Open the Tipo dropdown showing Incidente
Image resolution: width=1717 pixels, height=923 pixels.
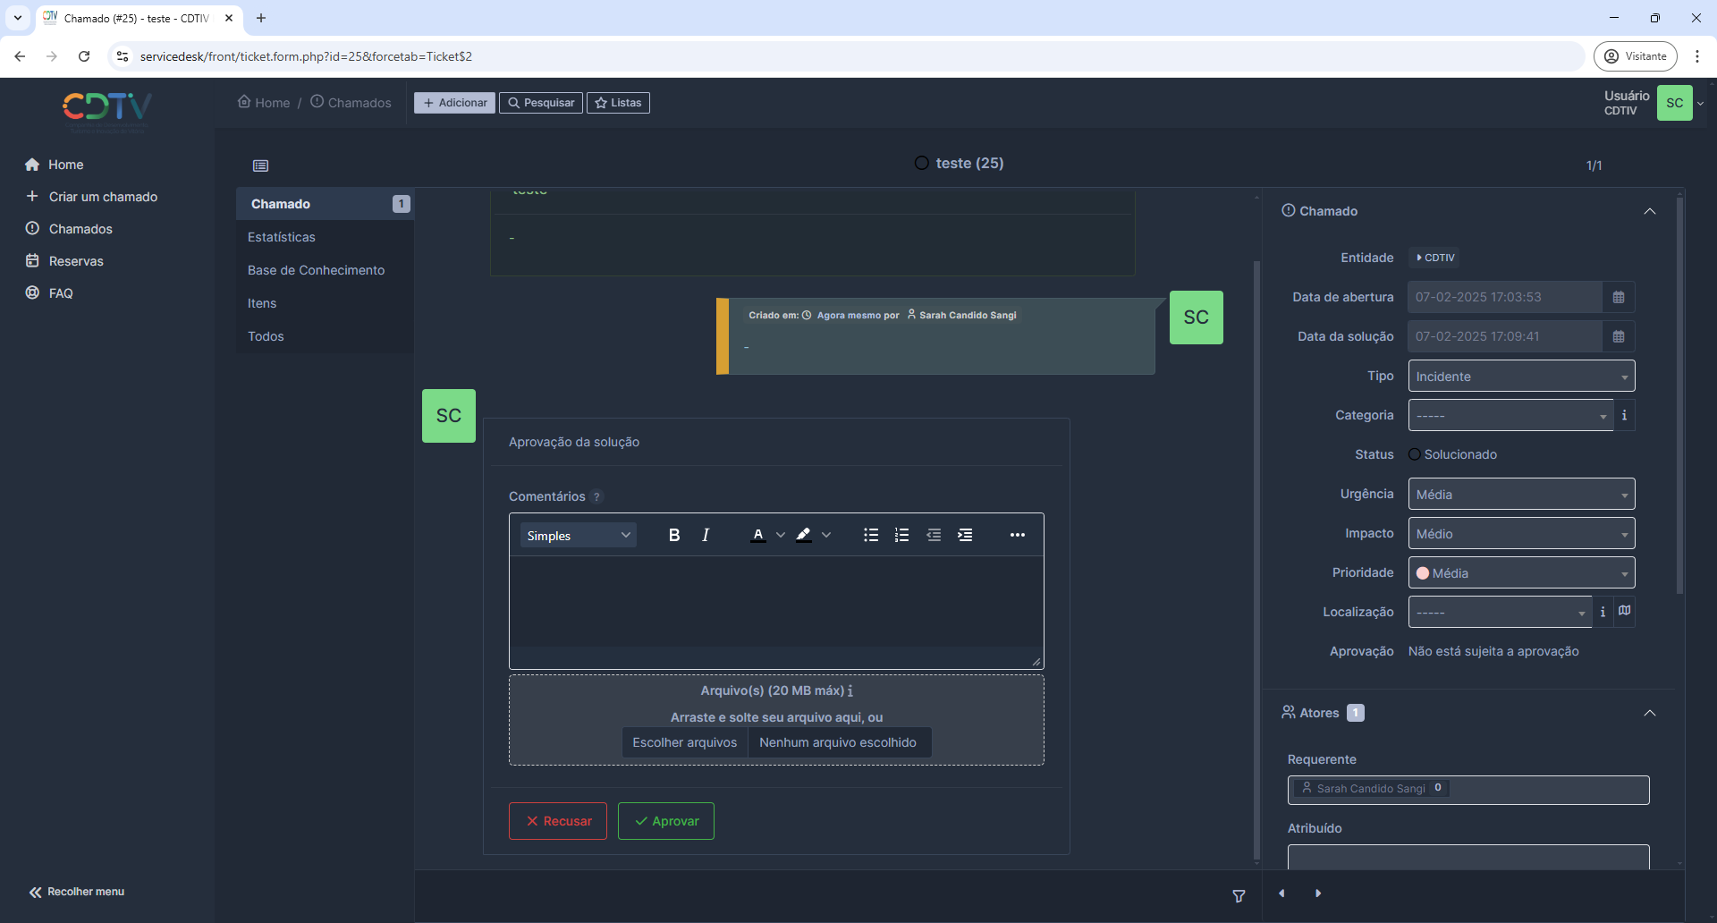(1520, 377)
